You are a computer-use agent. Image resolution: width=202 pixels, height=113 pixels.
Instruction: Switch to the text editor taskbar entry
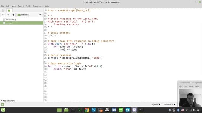(x=134, y=110)
